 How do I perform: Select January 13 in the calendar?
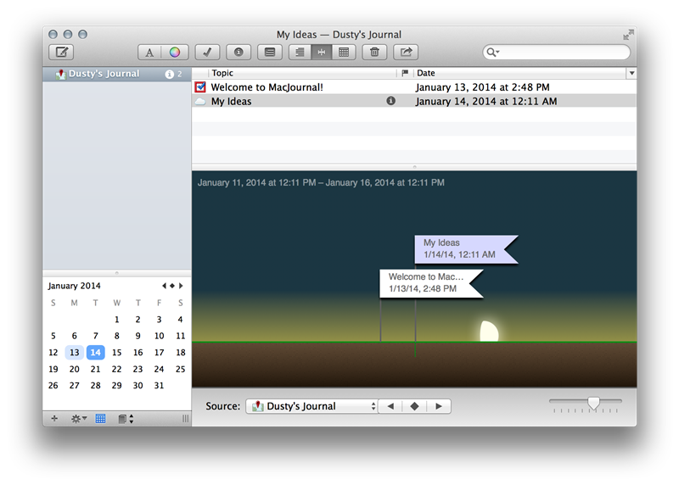click(x=75, y=352)
